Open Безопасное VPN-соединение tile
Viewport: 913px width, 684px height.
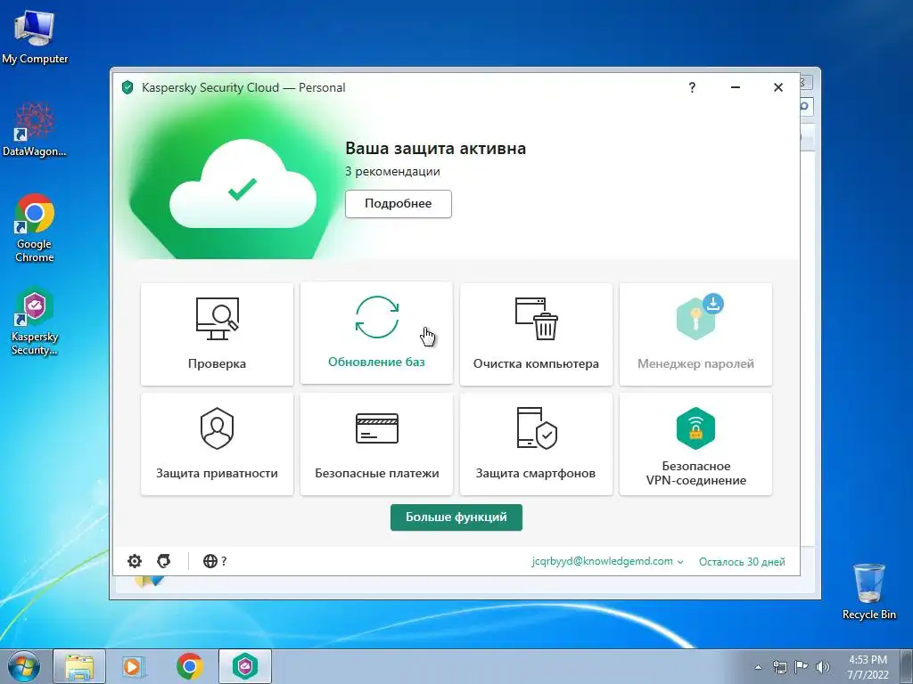pos(695,444)
